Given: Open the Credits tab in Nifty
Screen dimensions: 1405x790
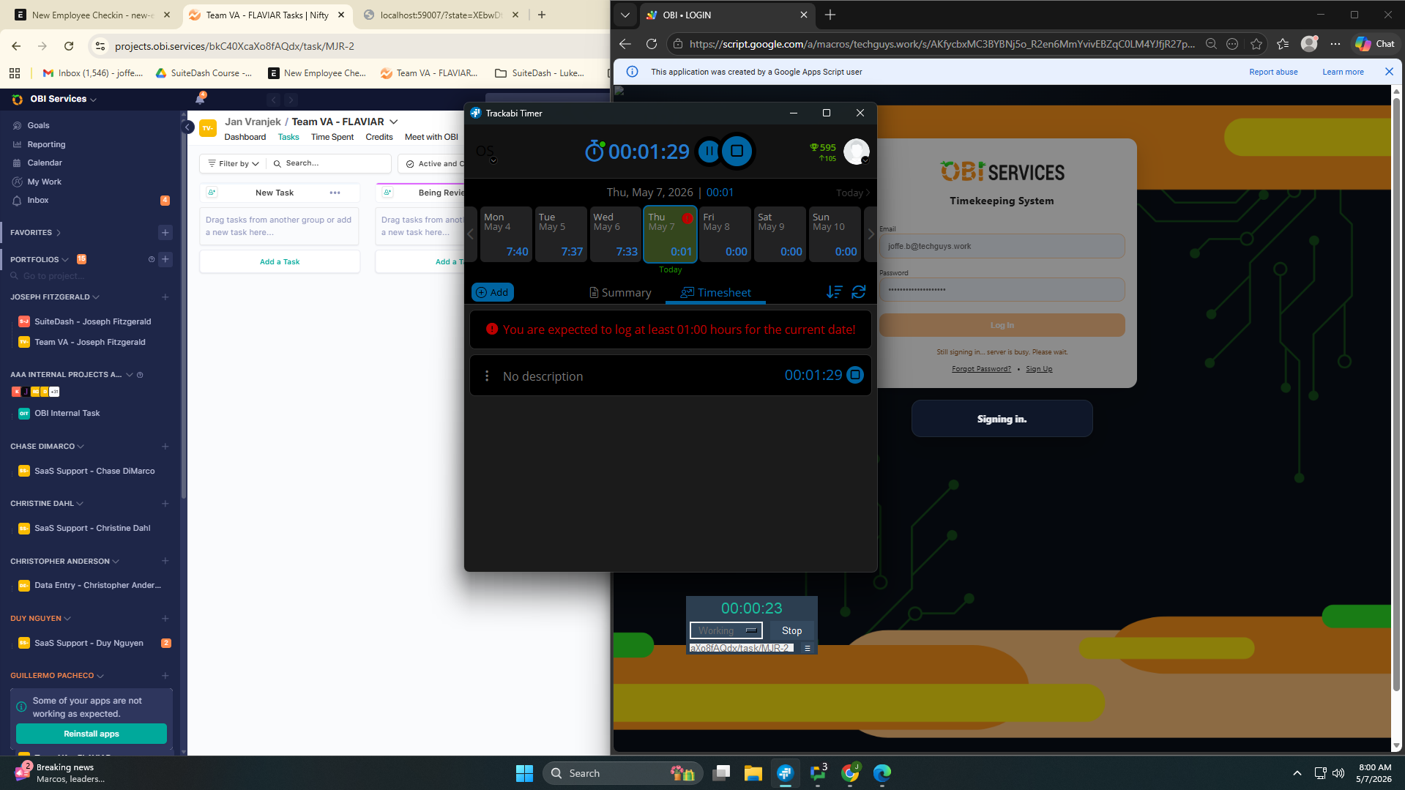Looking at the screenshot, I should coord(379,137).
